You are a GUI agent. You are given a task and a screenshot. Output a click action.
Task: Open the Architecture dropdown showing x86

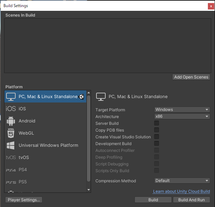182,116
